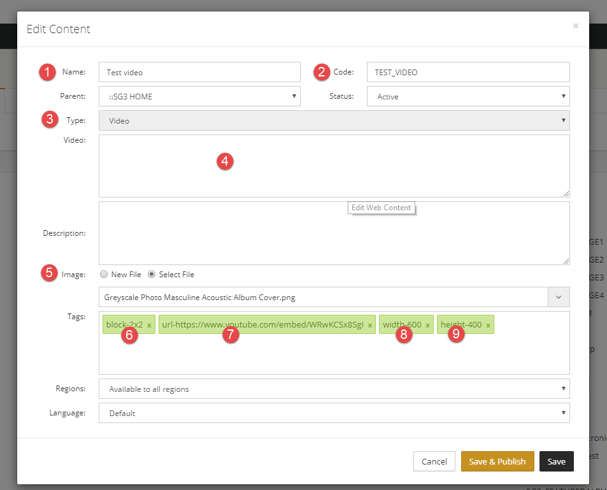Remove the width-600 tag
The height and width of the screenshot is (490, 607).
click(427, 326)
